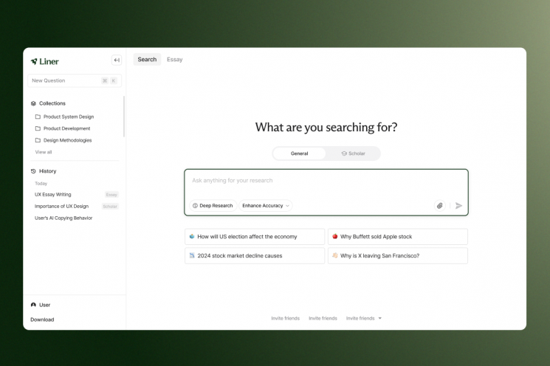Open the Product Development collection
The width and height of the screenshot is (550, 366).
66,128
